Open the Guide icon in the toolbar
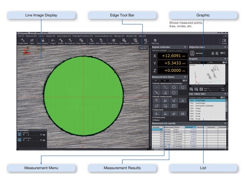The height and width of the screenshot is (183, 245). [224, 41]
